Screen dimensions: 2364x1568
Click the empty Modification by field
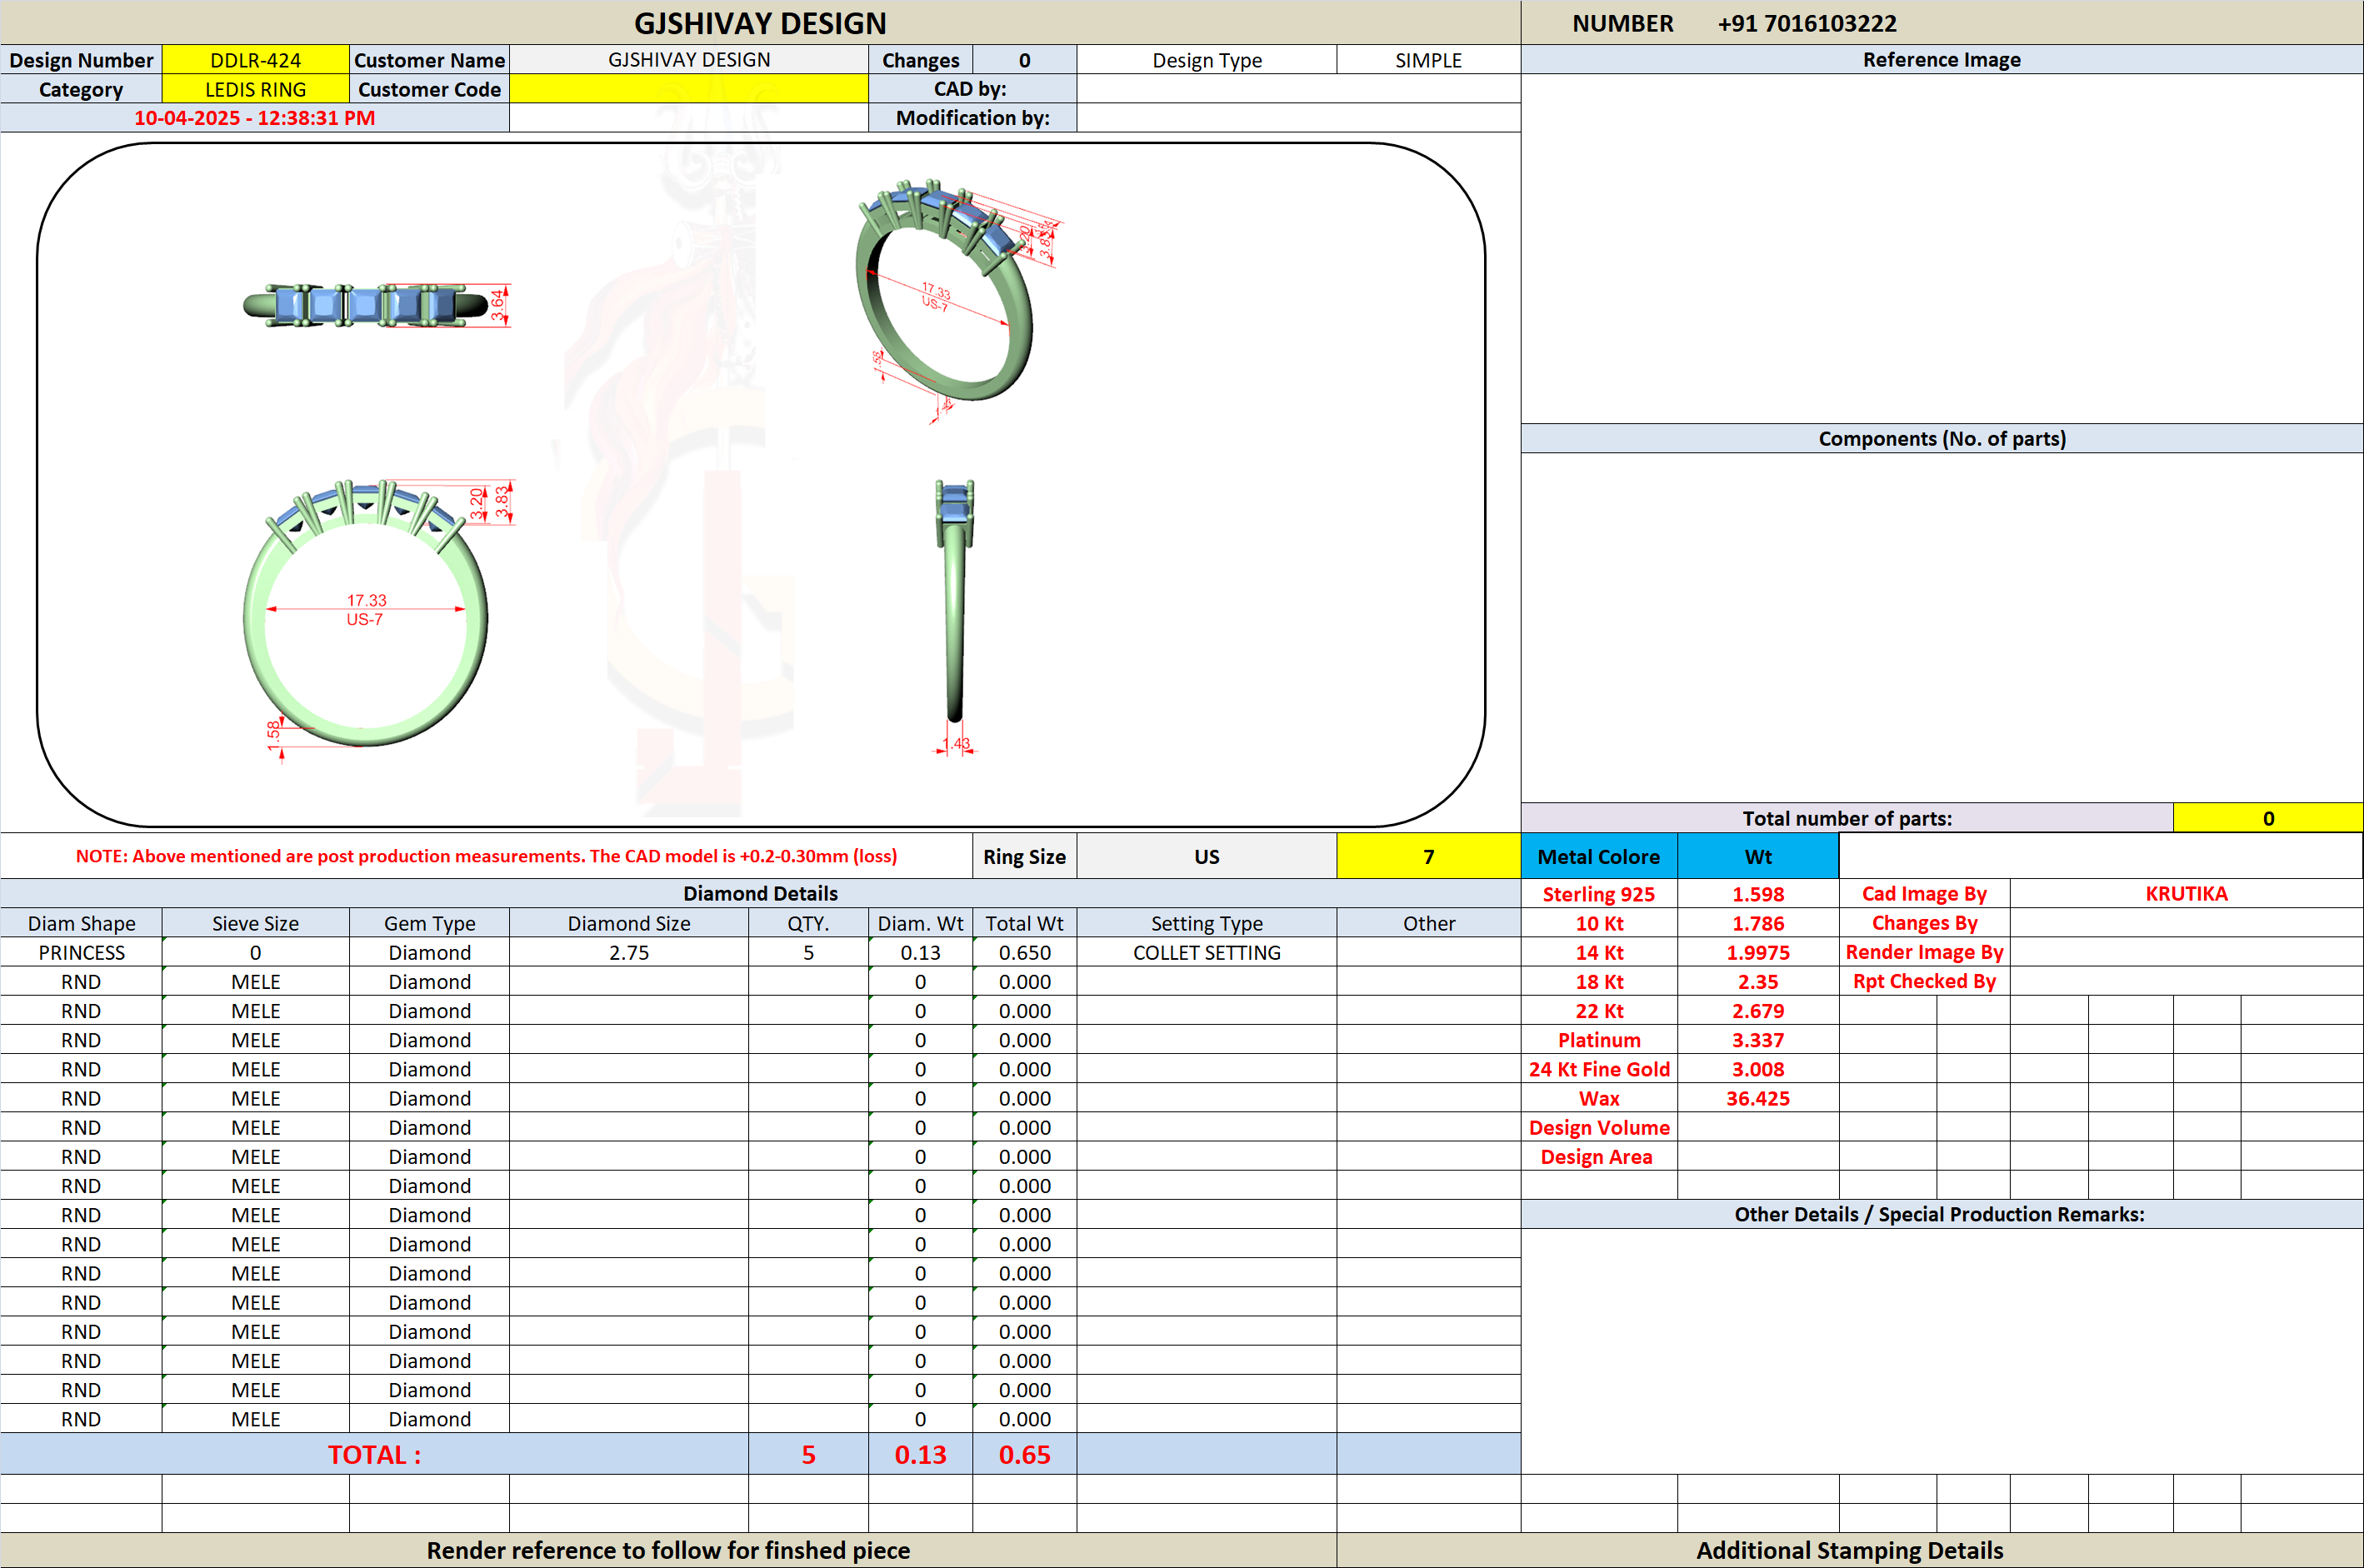point(1298,118)
